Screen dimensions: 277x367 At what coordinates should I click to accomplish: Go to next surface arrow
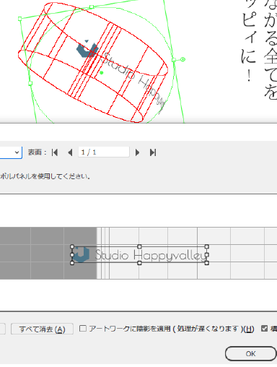[x=137, y=152]
